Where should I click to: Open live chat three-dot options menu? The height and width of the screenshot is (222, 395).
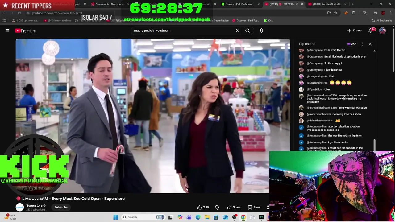[362, 44]
